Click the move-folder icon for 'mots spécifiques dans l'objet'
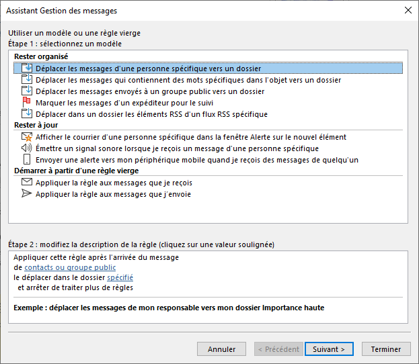419x364 pixels. click(27, 79)
